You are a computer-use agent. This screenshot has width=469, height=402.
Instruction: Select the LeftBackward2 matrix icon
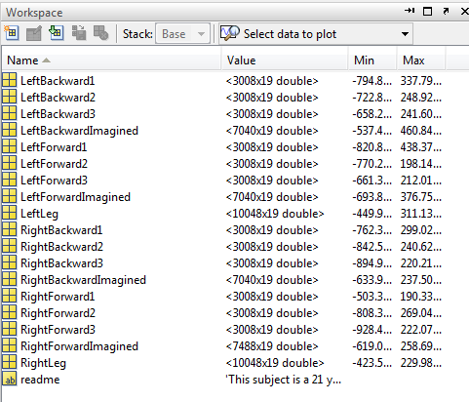click(x=9, y=97)
